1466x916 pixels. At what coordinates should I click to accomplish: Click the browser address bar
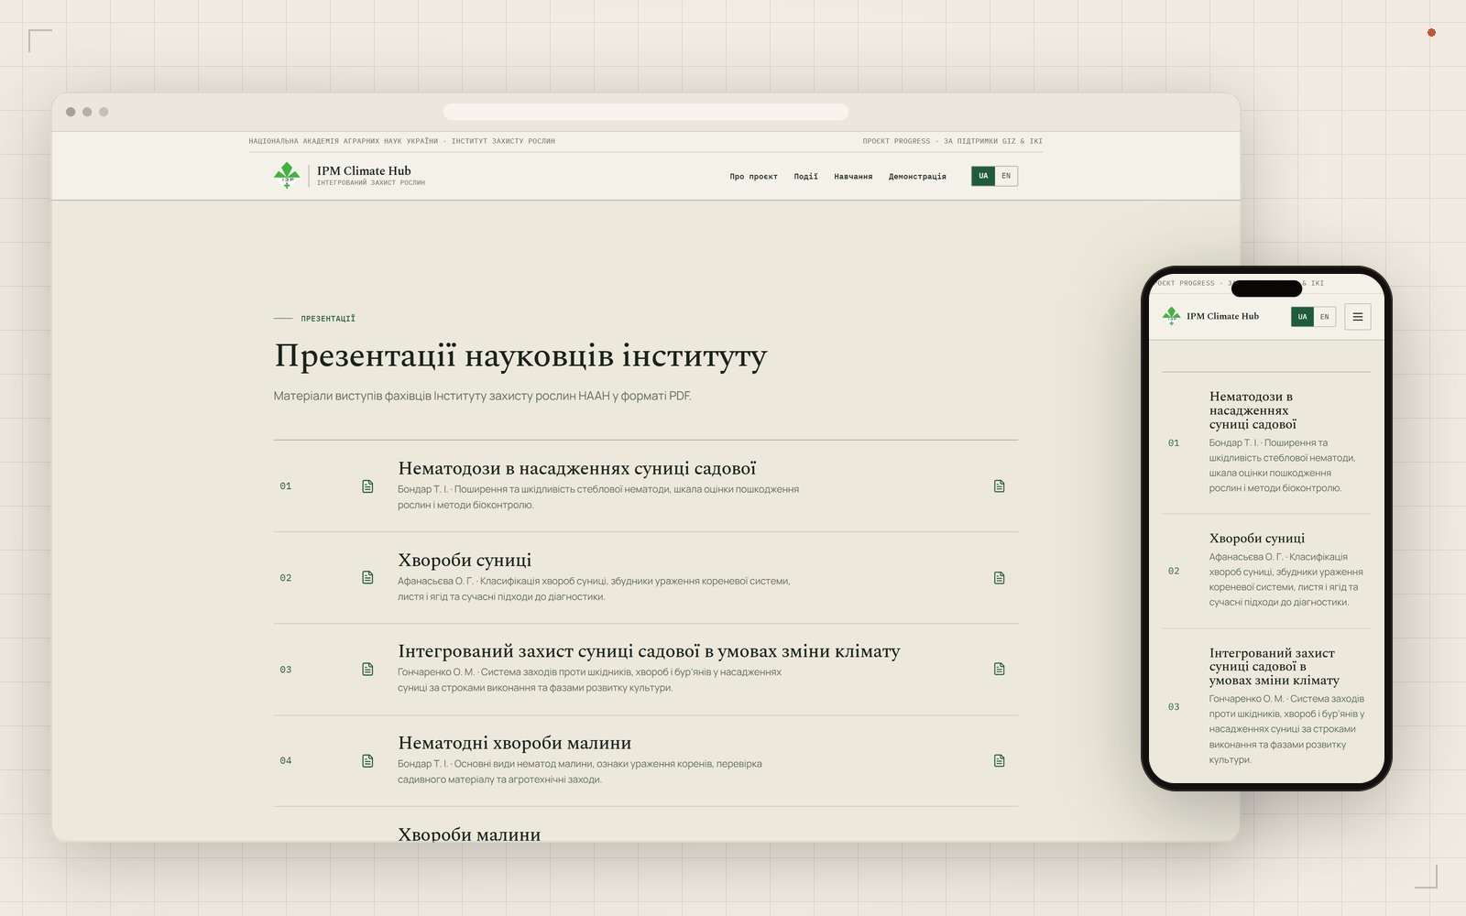click(x=646, y=112)
